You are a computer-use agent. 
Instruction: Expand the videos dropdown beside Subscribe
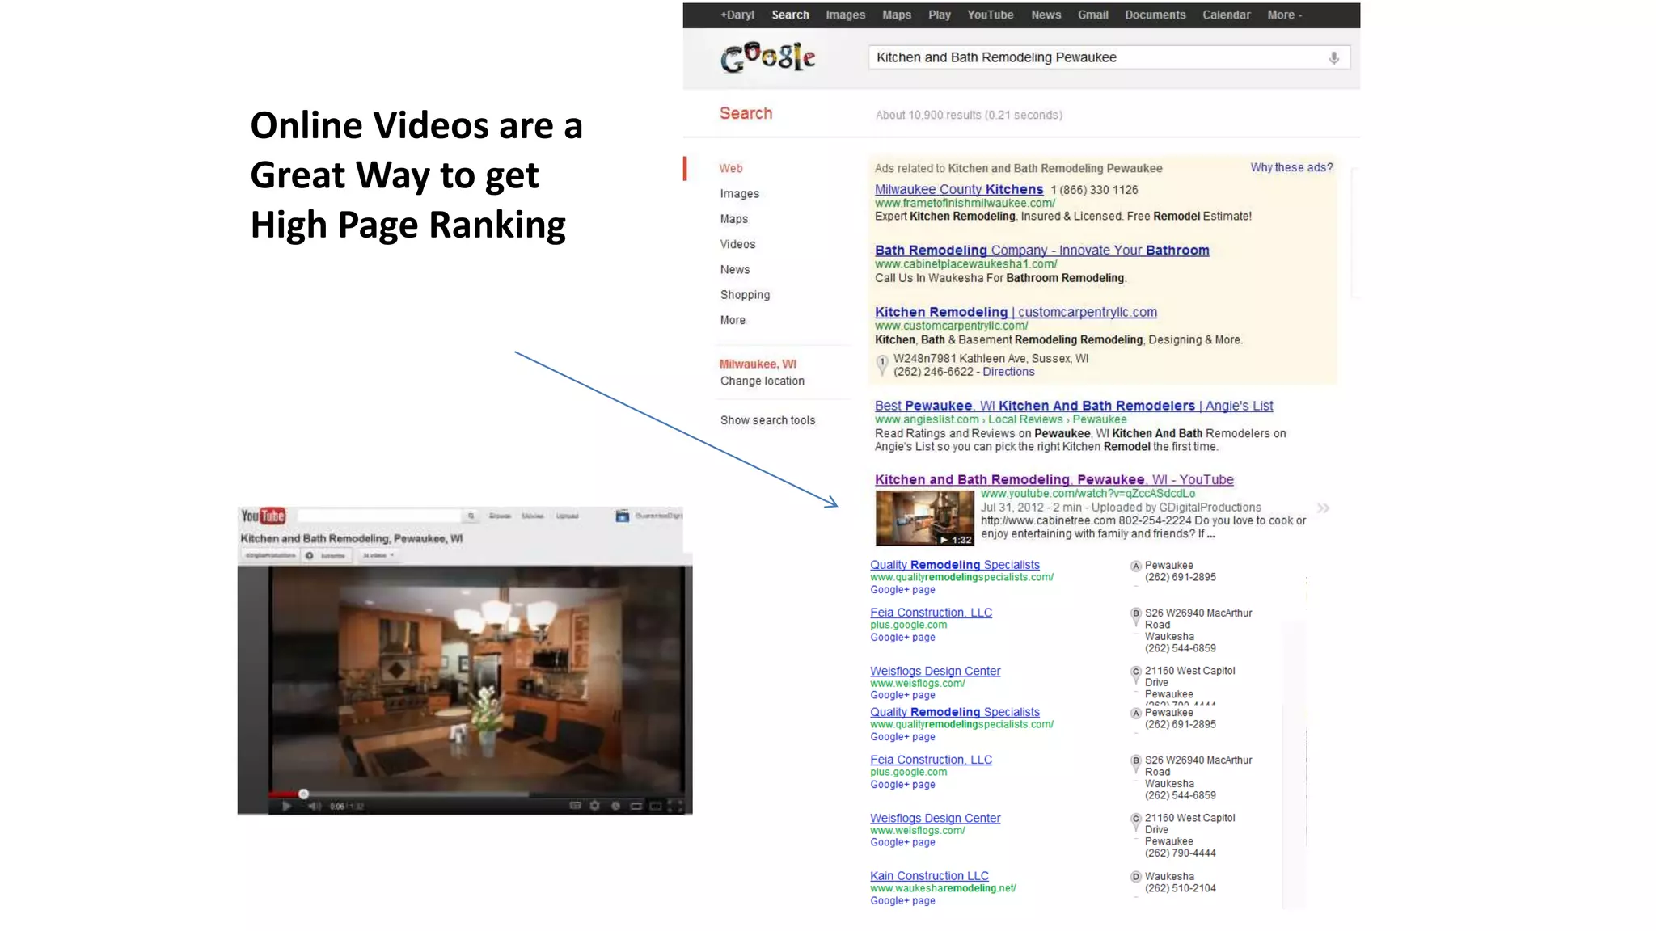378,555
